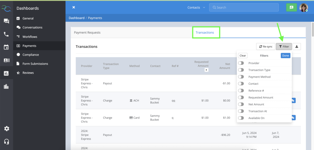This screenshot has width=314, height=150.
Task: Click the -$96.20 net amount cell
Action: [225, 135]
